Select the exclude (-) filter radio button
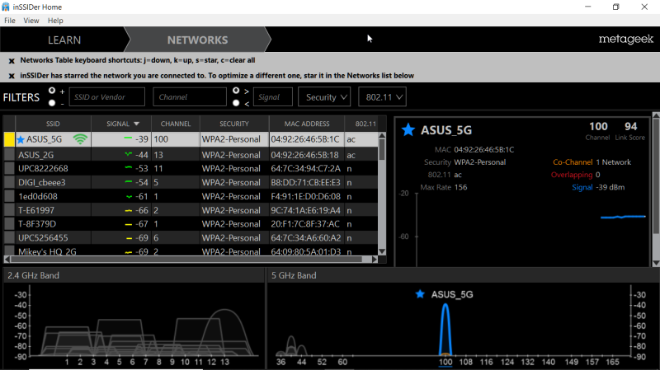The width and height of the screenshot is (660, 370). [52, 103]
